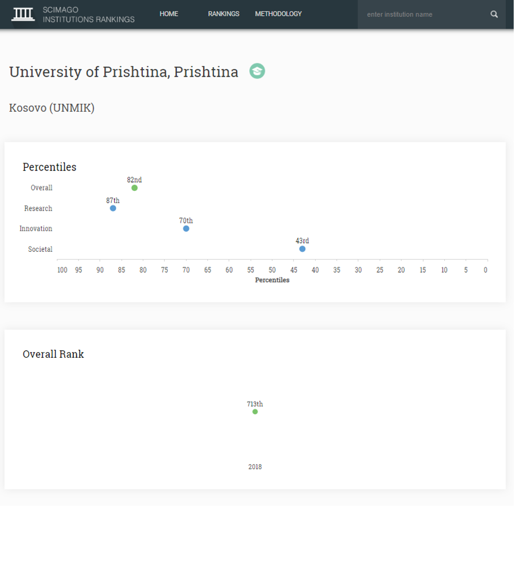Click the University of Prishtina heading
Screen dimensions: 514x569
[124, 72]
